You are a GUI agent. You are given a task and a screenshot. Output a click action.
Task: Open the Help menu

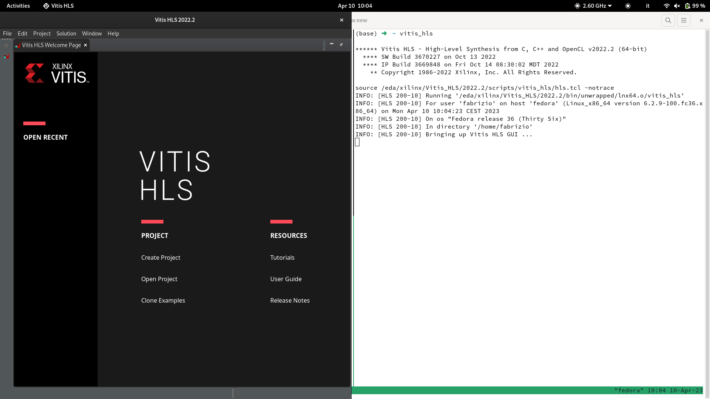113,34
